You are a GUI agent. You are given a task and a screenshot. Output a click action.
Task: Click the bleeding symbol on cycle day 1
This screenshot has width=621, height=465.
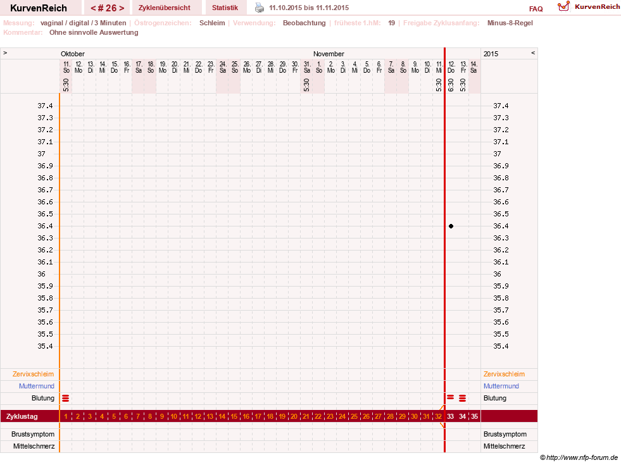(x=66, y=398)
